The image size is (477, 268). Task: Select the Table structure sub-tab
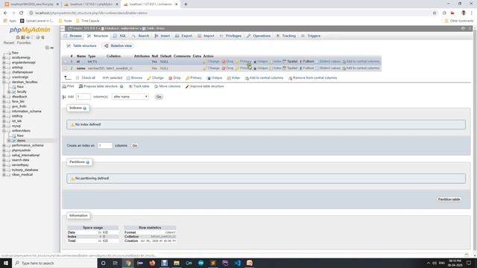81,45
